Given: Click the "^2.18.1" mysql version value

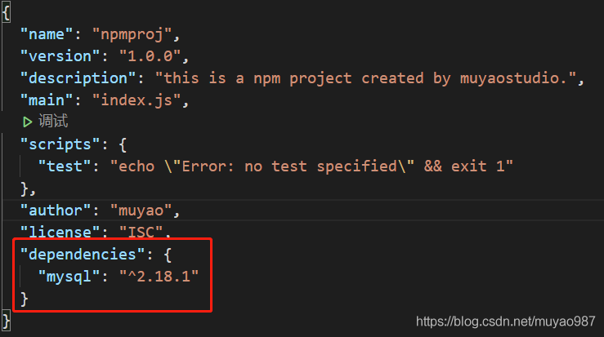Looking at the screenshot, I should pos(159,277).
